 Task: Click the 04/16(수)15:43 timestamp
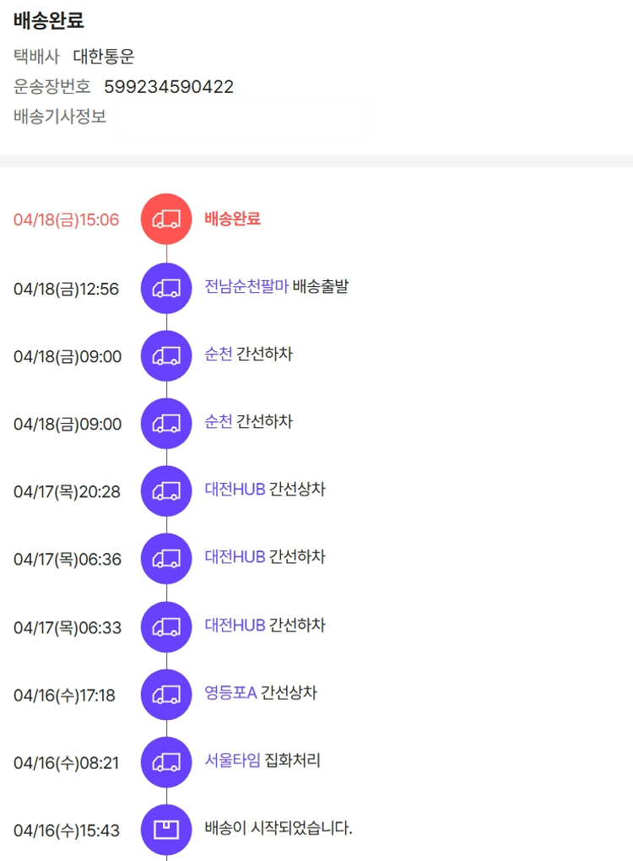click(66, 831)
